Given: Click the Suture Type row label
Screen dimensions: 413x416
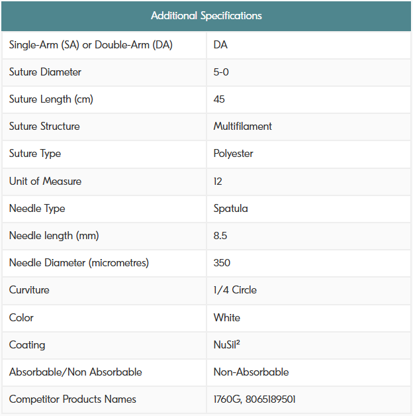Looking at the screenshot, I should (35, 154).
